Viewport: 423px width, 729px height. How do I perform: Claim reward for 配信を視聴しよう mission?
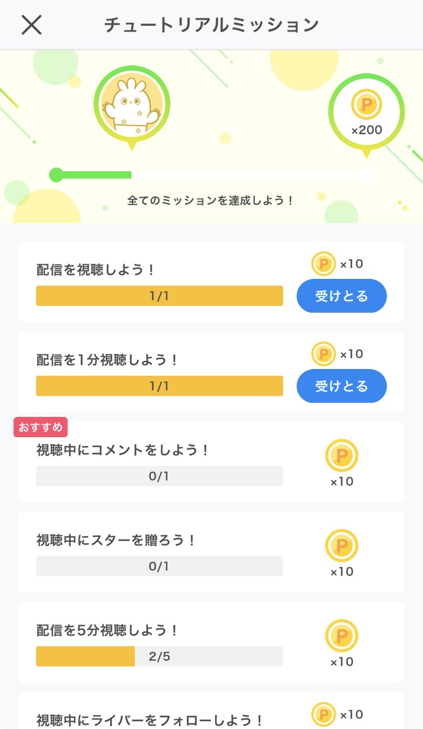pos(341,296)
